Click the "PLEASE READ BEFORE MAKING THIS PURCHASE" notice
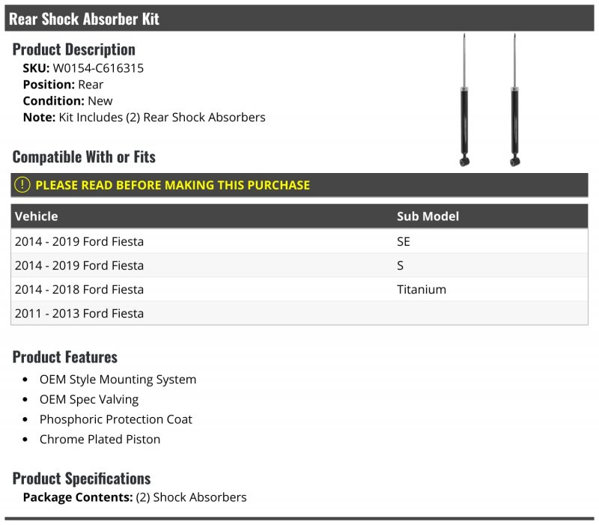599x525 pixels. (x=172, y=185)
